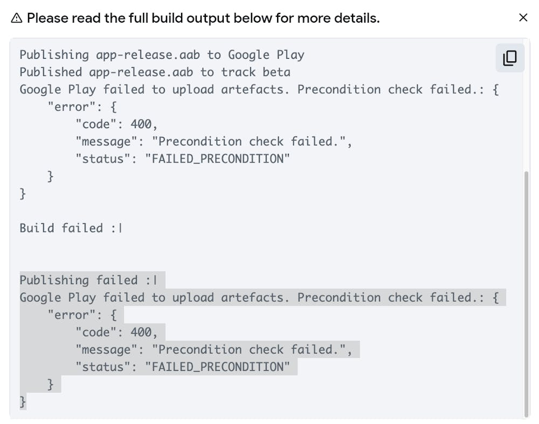The image size is (539, 424).
Task: Click the "Publishing app-release.aab to Google Play" line
Action: pos(162,55)
